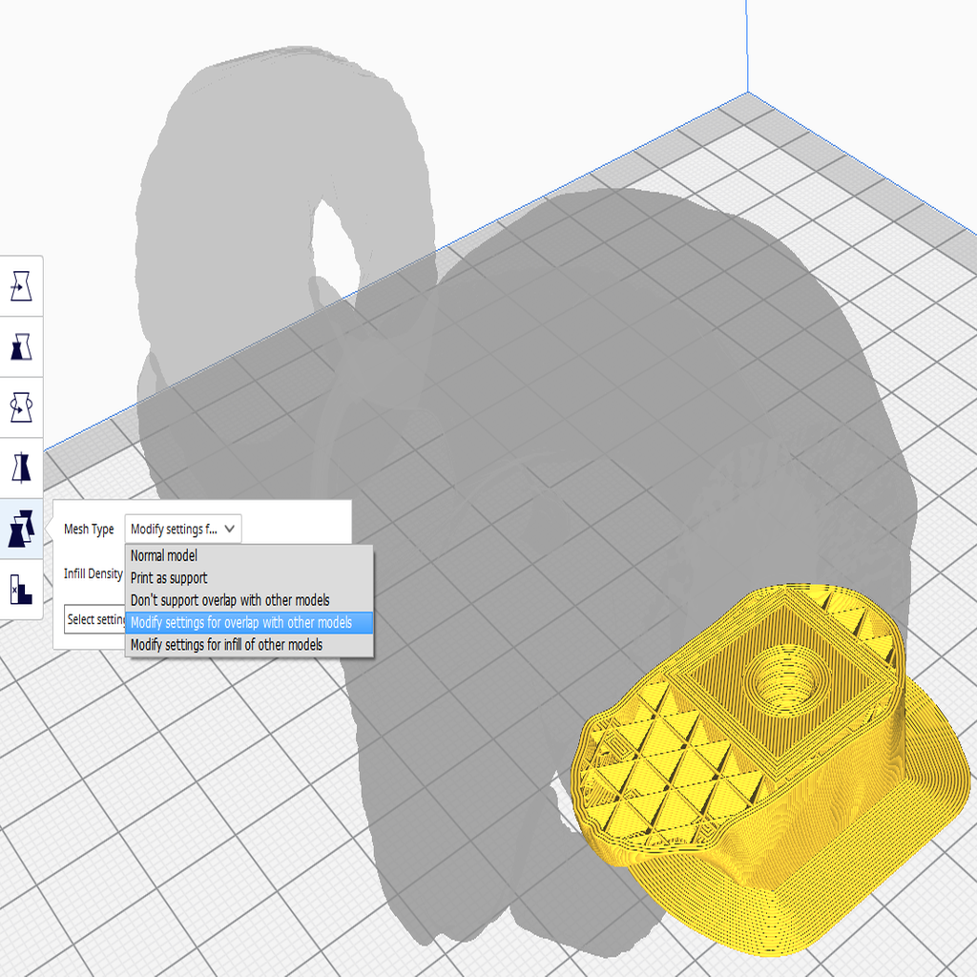The width and height of the screenshot is (977, 977).
Task: Select the Move tool
Action: [21, 286]
